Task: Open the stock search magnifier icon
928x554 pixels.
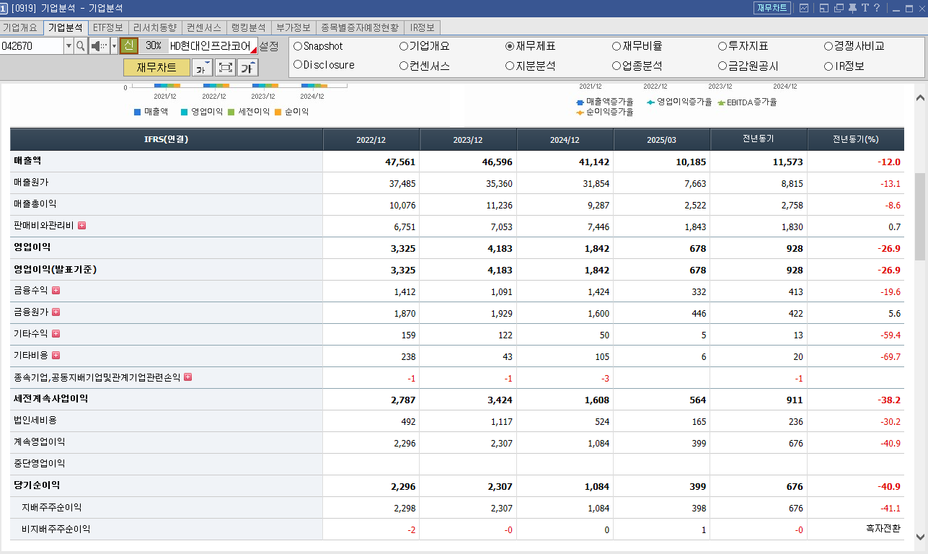Action: coord(81,45)
